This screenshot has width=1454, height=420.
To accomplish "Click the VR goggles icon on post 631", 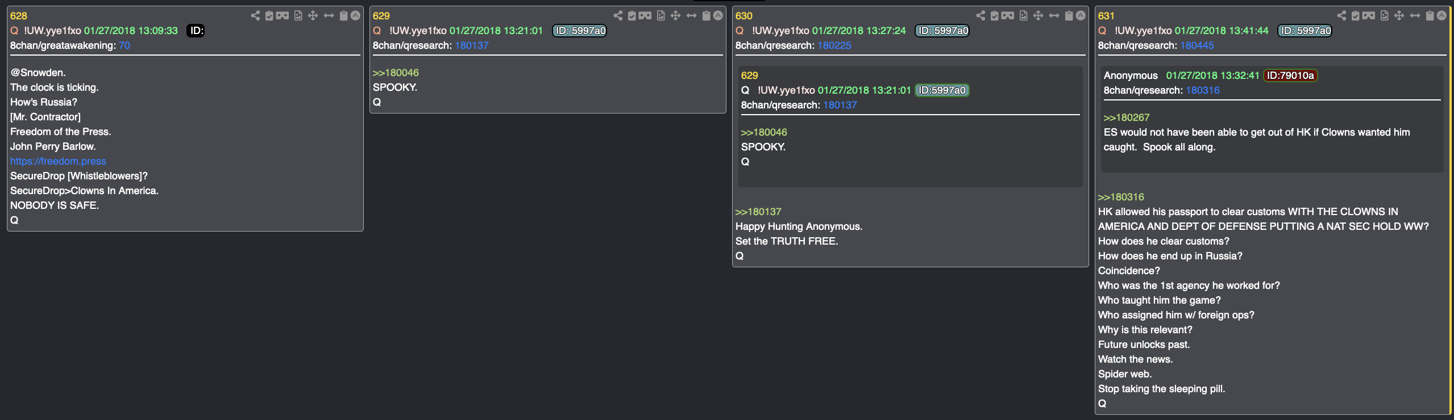I will [1369, 15].
